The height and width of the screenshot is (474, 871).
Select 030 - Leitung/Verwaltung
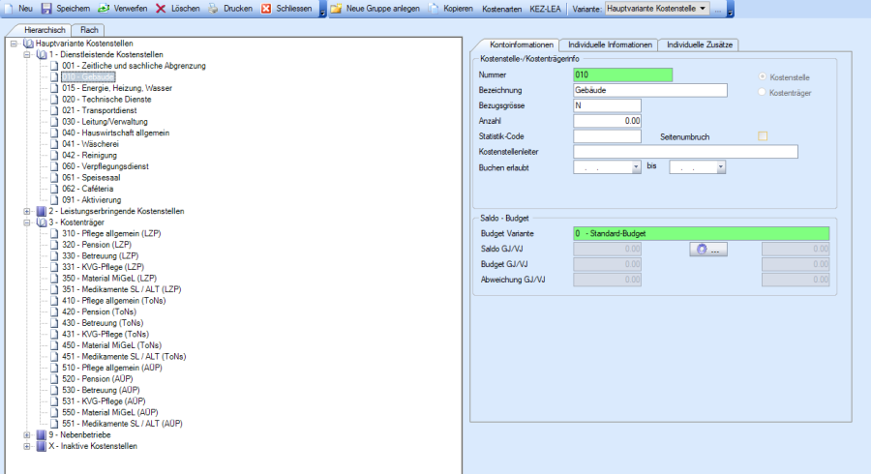click(x=105, y=121)
